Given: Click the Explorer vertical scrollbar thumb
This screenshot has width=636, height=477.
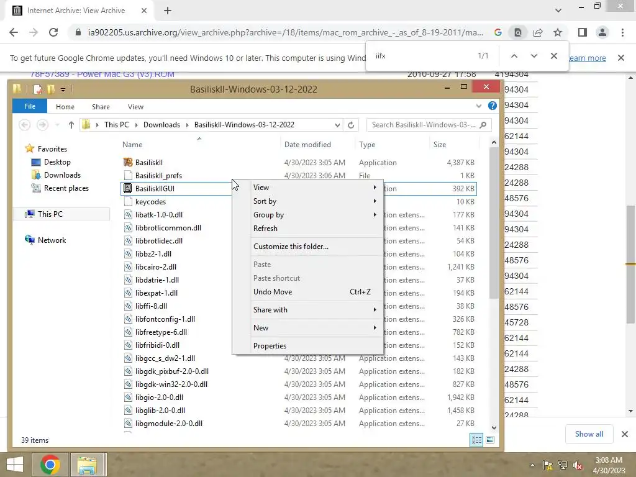Looking at the screenshot, I should point(494,223).
